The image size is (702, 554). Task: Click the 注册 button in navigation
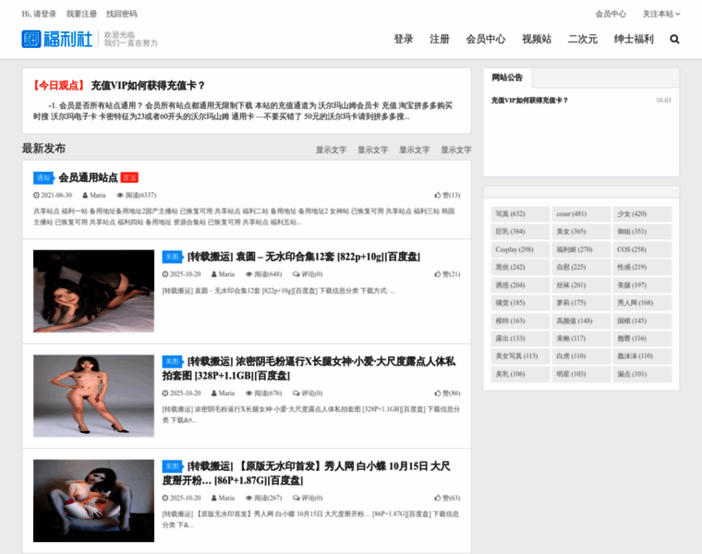pyautogui.click(x=440, y=40)
